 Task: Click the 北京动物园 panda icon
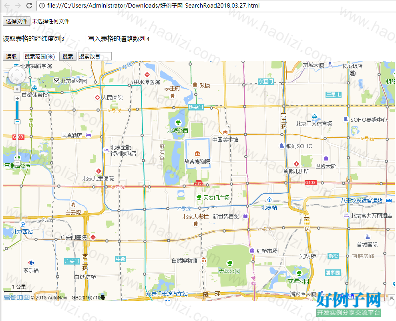56,81
